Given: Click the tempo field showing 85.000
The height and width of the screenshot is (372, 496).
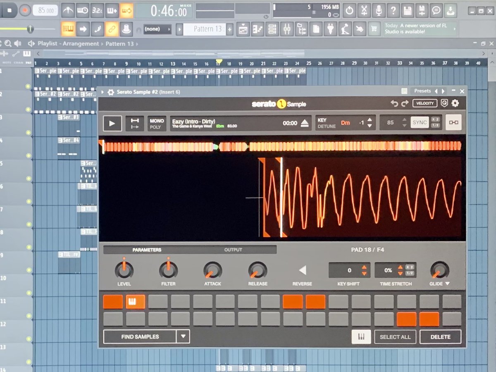Looking at the screenshot, I should (45, 10).
